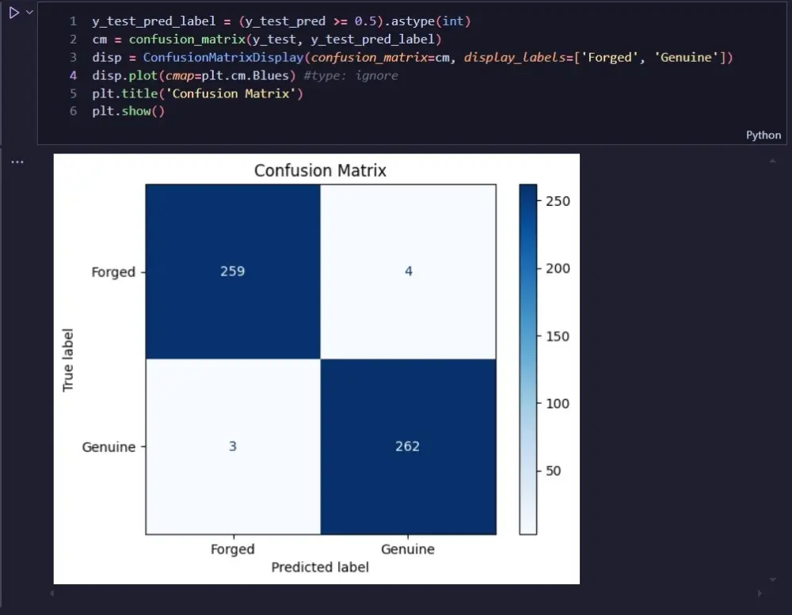Open the Python language mode selector
The height and width of the screenshot is (615, 792).
point(763,135)
